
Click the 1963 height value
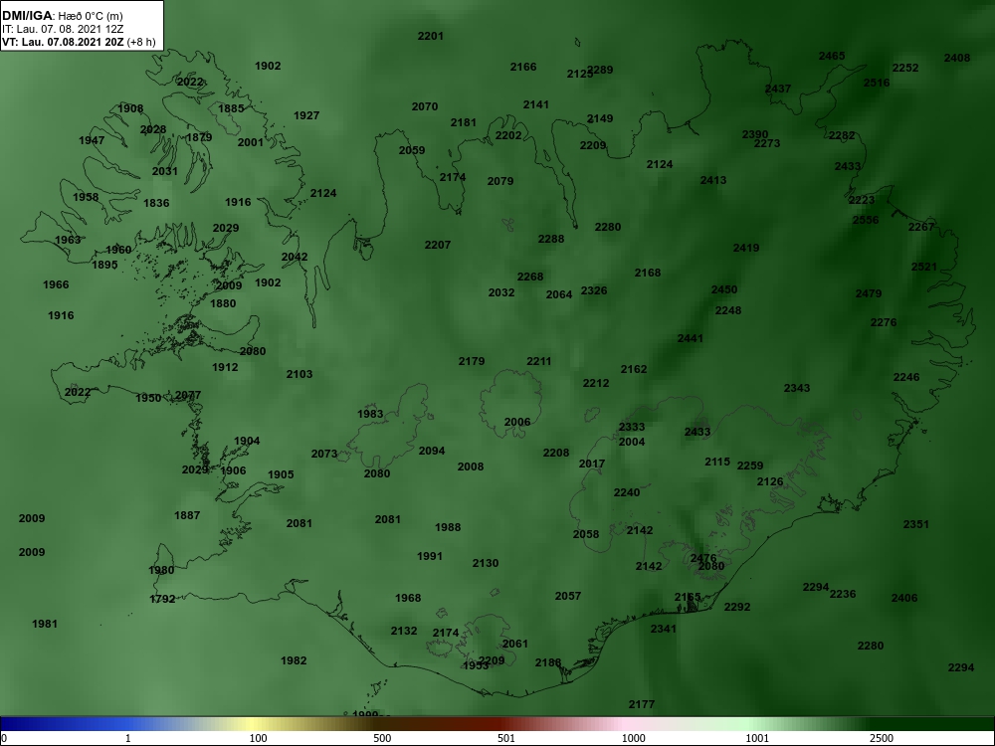(x=68, y=240)
